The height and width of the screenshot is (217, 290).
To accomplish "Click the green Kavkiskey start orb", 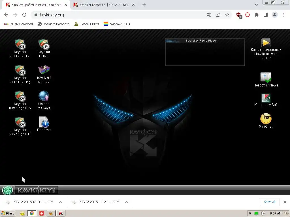I will (x=7, y=190).
